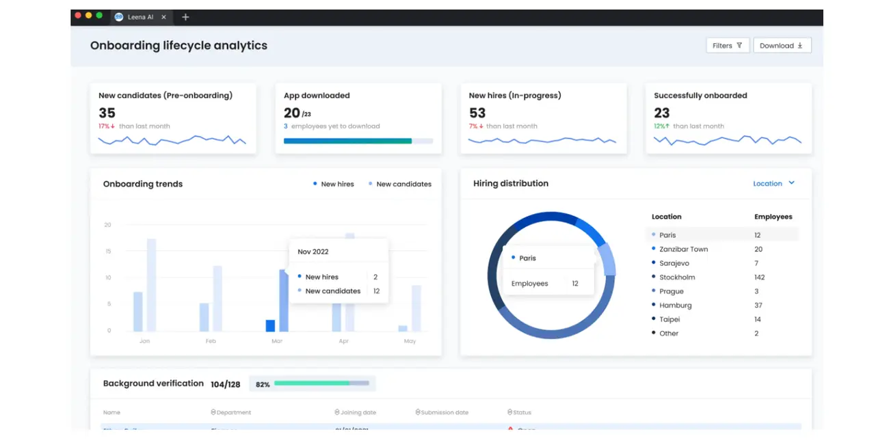Click the Background verification 82% progress bar
Screen dimensions: 889x447
click(321, 383)
